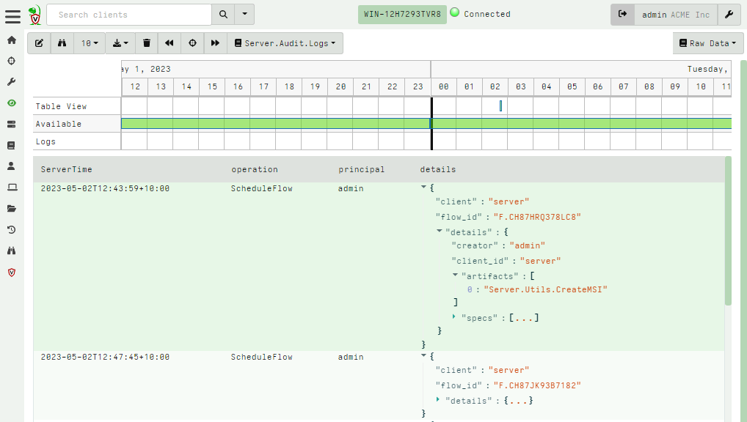The image size is (747, 422).
Task: Click the wrench icon beside admin
Action: tap(729, 14)
